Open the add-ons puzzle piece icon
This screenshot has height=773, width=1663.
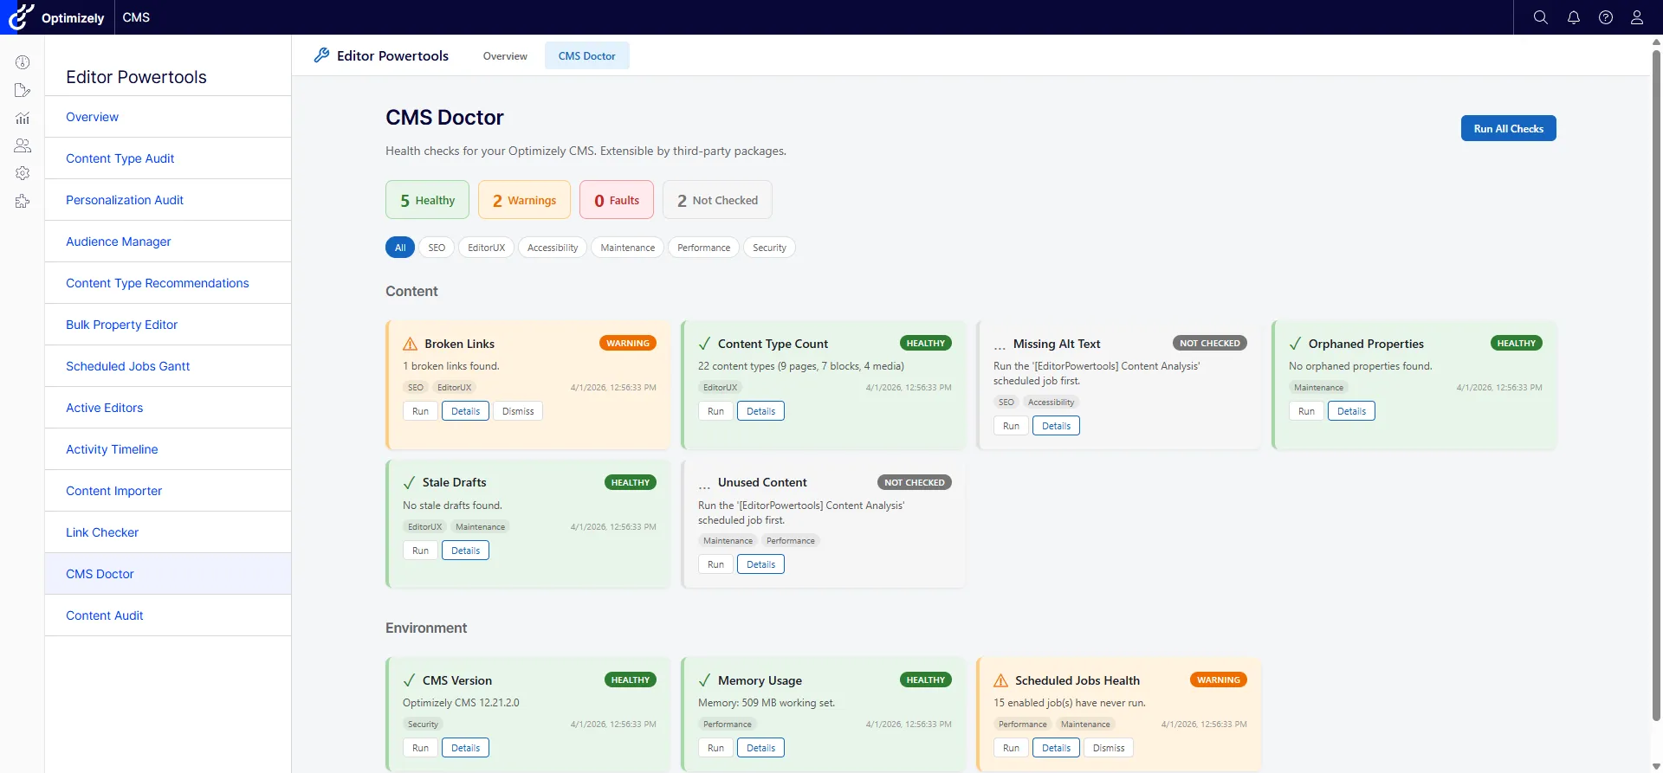tap(23, 201)
